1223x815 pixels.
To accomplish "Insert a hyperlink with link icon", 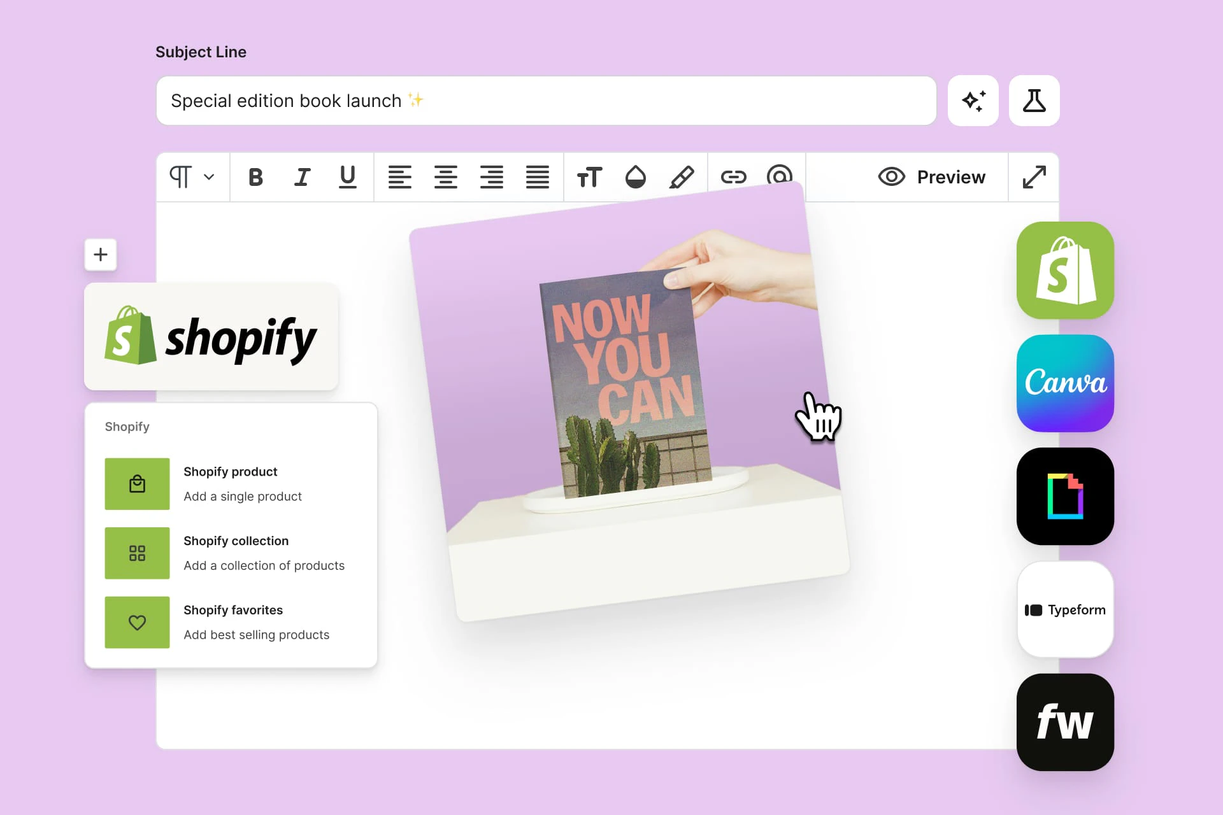I will (x=733, y=177).
